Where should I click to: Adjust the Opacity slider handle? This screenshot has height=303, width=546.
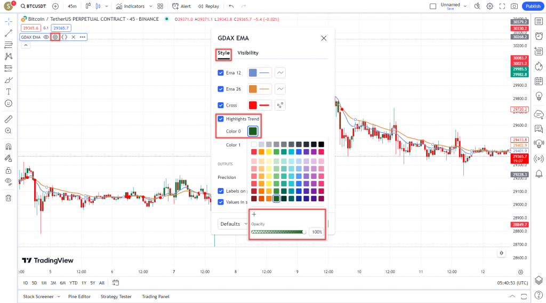pos(304,232)
